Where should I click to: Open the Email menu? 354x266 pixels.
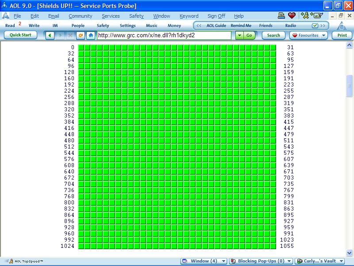tap(54, 16)
